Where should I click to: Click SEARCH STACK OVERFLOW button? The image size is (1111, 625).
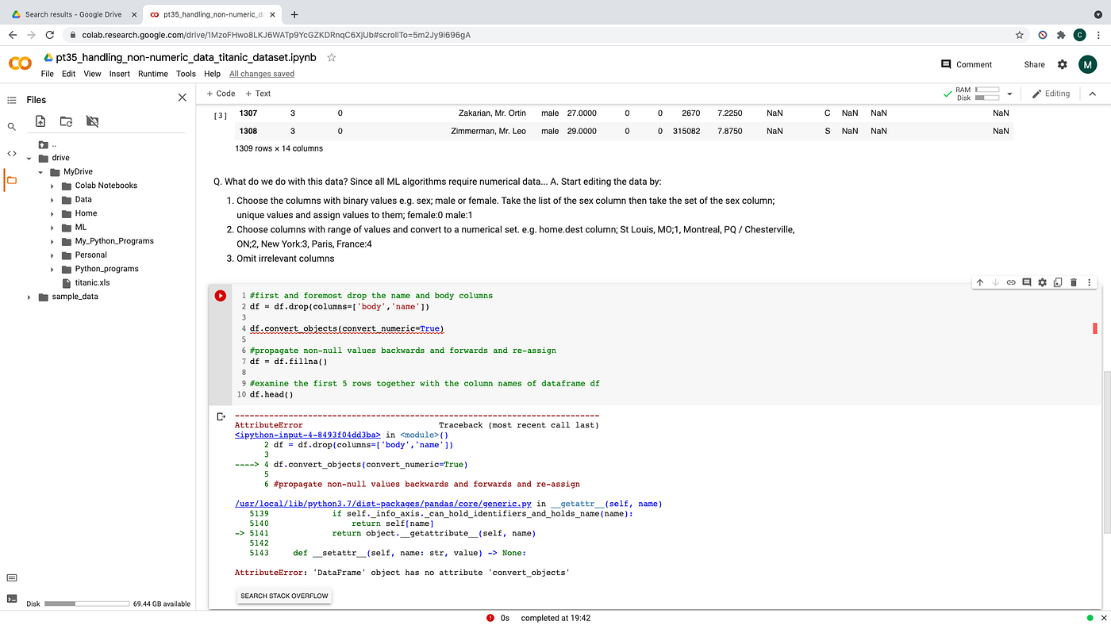click(284, 596)
